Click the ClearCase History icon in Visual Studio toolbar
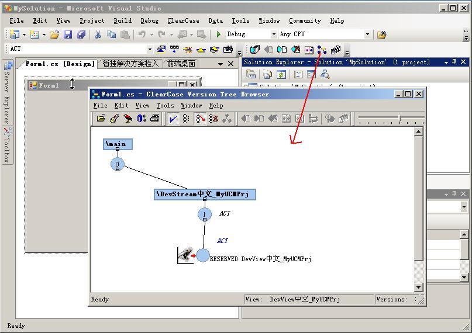Screen dimensions: 472x333 pos(336,49)
